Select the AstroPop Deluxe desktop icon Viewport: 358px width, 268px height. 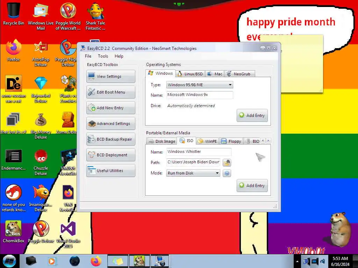coord(41,53)
